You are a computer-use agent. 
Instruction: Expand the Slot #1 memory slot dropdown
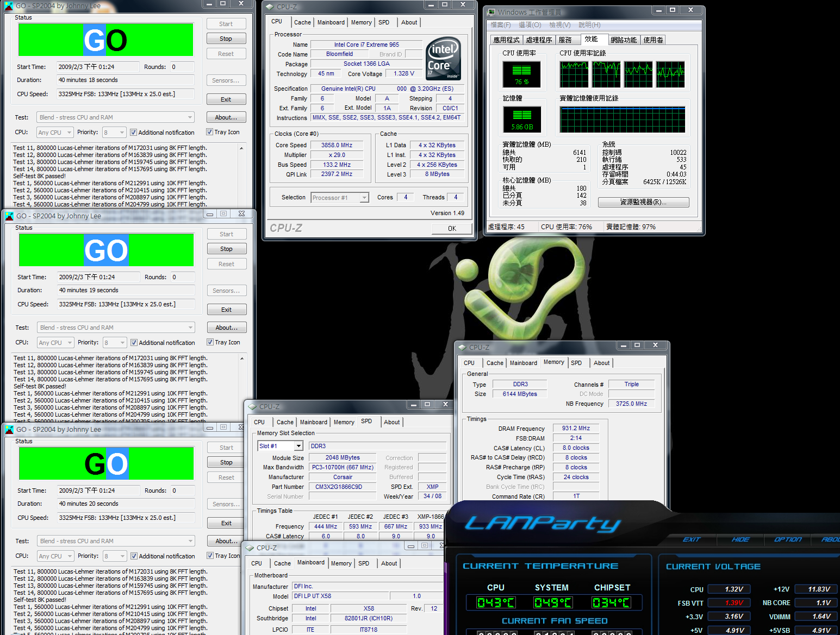(298, 446)
